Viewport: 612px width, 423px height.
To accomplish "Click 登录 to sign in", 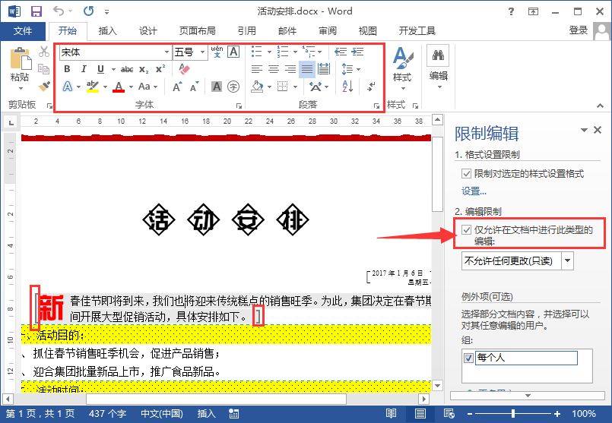I will point(579,30).
